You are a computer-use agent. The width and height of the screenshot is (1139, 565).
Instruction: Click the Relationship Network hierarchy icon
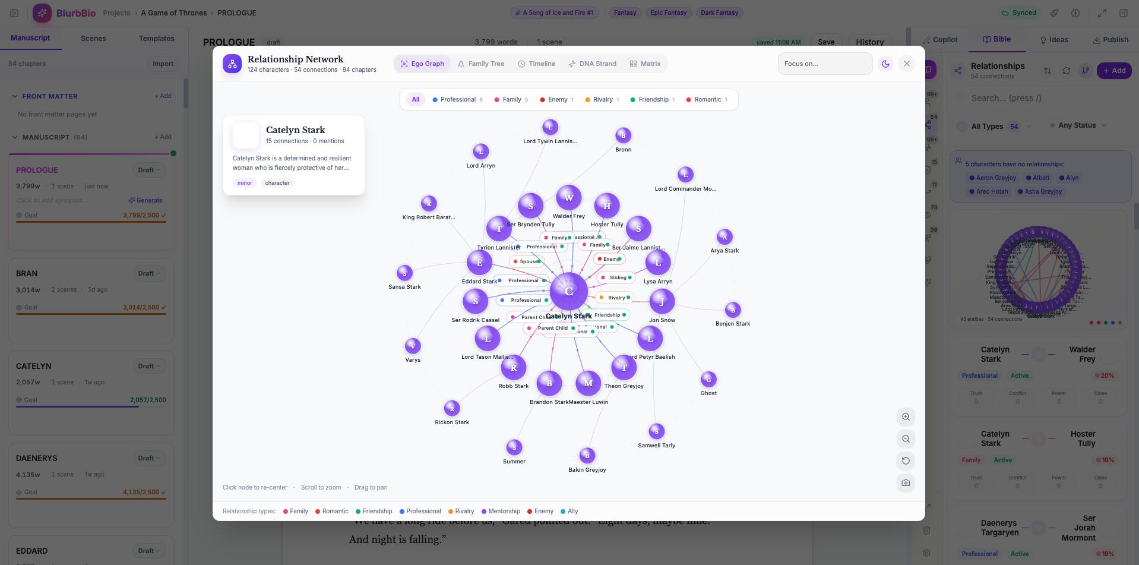[232, 64]
